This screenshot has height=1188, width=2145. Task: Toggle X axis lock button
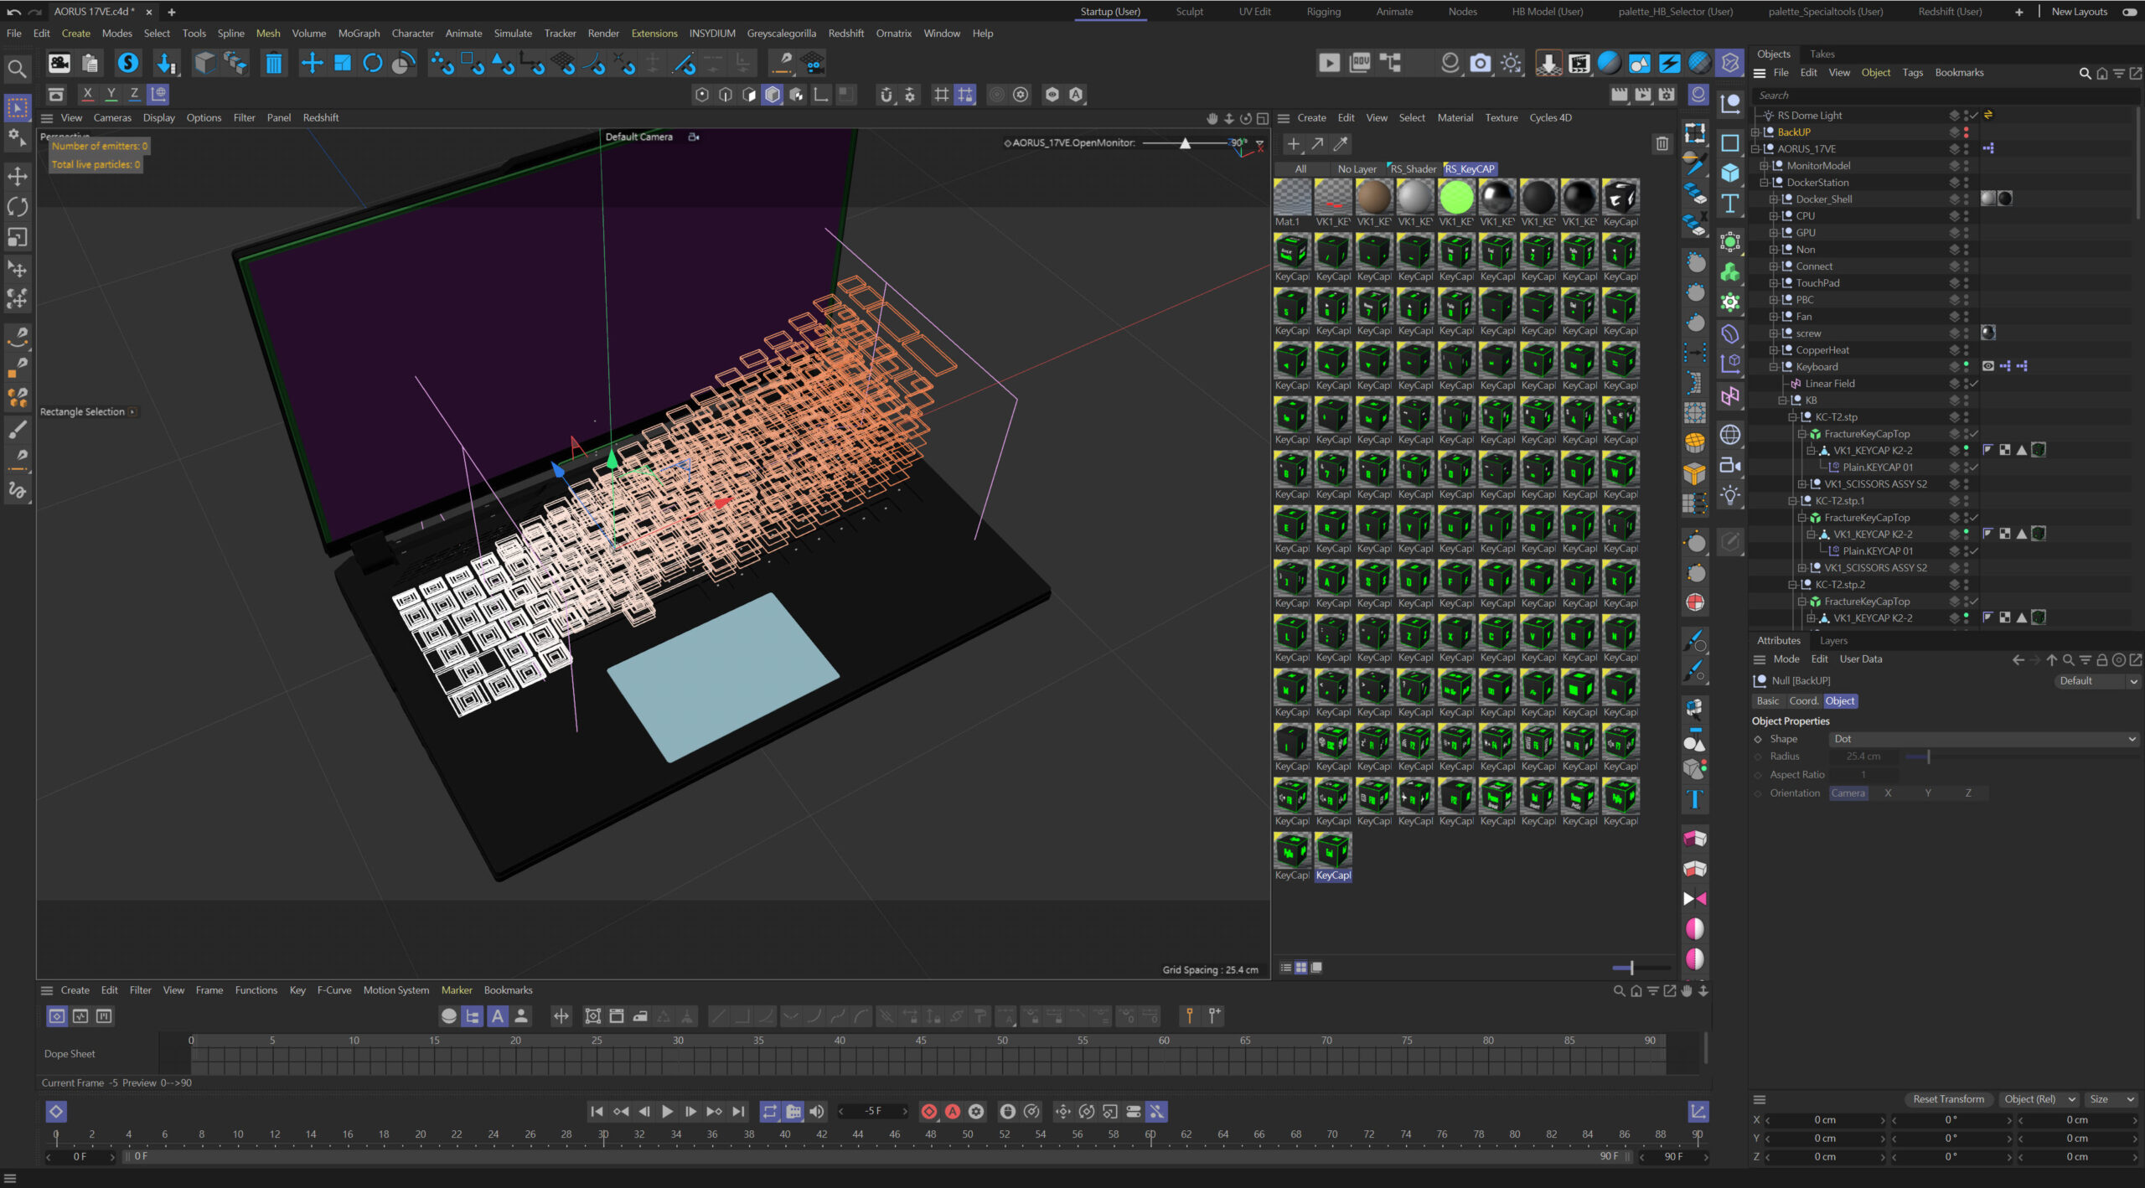click(87, 95)
